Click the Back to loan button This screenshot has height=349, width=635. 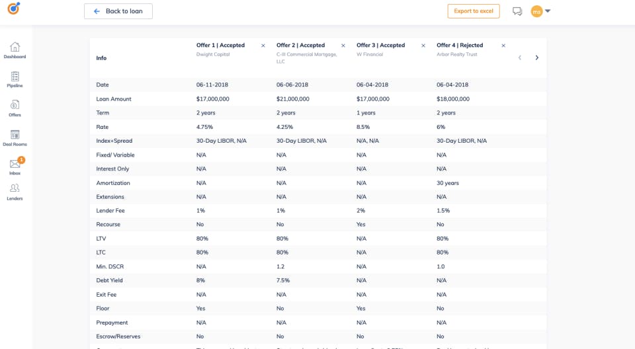pyautogui.click(x=118, y=11)
